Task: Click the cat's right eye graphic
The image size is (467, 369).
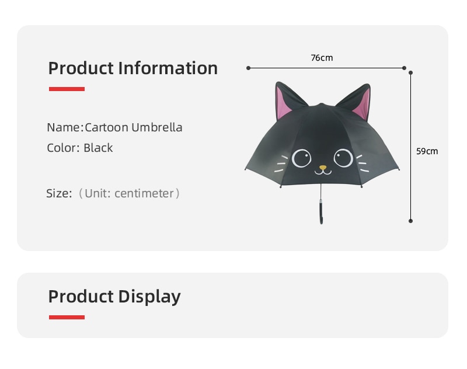Action: point(343,158)
